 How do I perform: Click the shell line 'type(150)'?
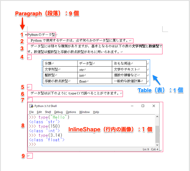click(49, 126)
